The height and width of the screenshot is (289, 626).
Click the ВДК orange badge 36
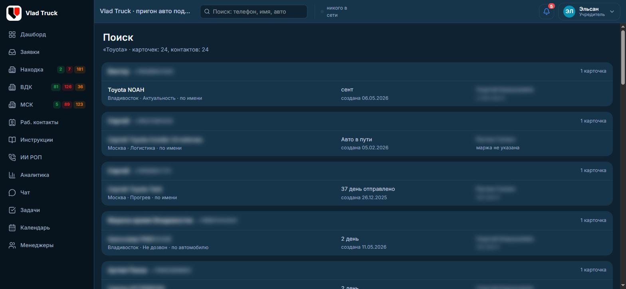[x=80, y=87]
